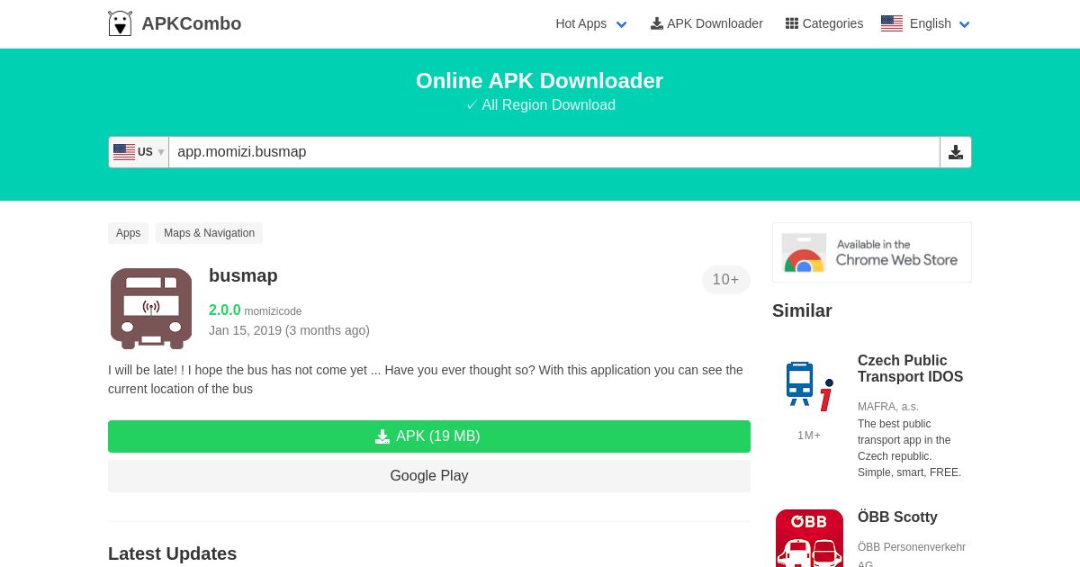Click version number 2.0.0
Image resolution: width=1080 pixels, height=567 pixels.
click(225, 310)
